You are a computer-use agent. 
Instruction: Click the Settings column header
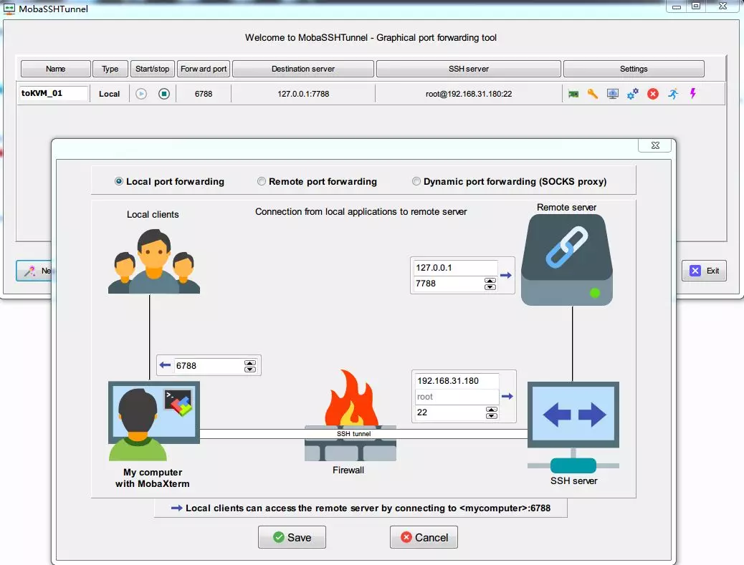coord(634,69)
